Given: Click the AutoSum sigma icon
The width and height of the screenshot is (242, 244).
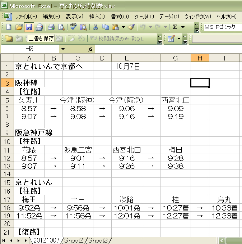Looking at the screenshot, I should [x=175, y=27].
